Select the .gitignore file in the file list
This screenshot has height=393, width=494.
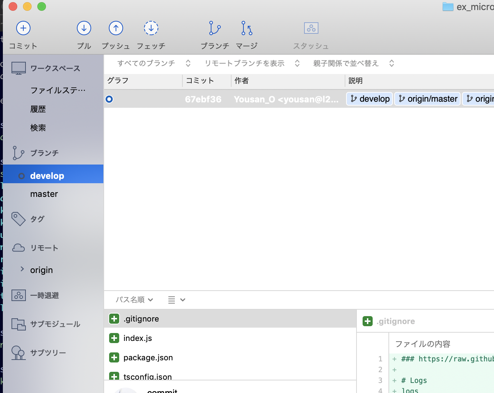click(141, 319)
